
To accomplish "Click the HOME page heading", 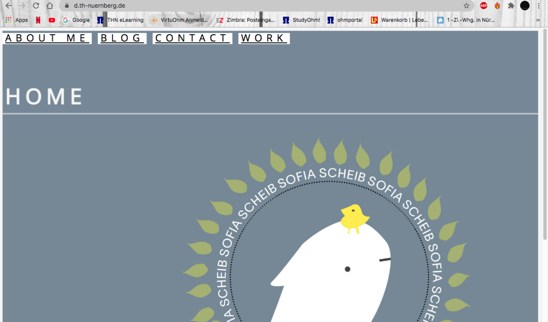I will tap(44, 97).
